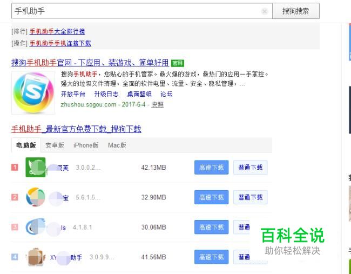Click the rank 1 number badge
Screen dimensions: 351x274
coord(15,167)
